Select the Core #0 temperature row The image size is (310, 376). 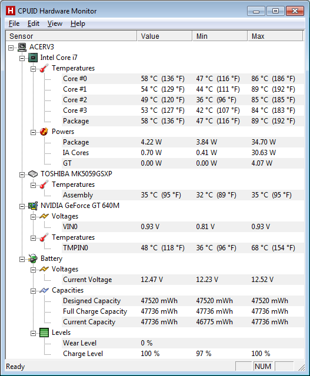tap(183, 79)
